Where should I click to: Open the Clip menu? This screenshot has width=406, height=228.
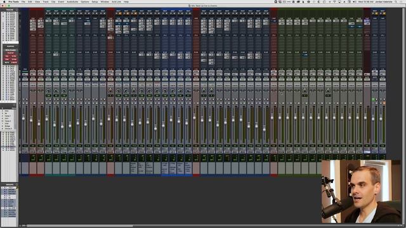(53, 2)
